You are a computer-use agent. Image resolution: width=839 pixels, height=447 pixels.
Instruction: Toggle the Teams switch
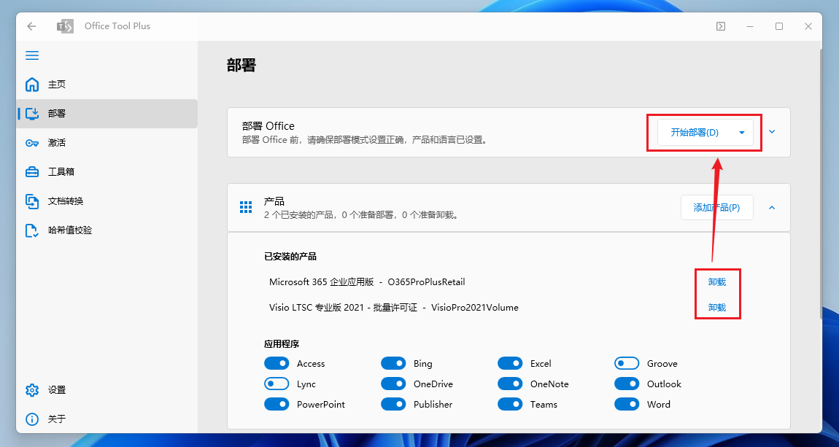510,404
